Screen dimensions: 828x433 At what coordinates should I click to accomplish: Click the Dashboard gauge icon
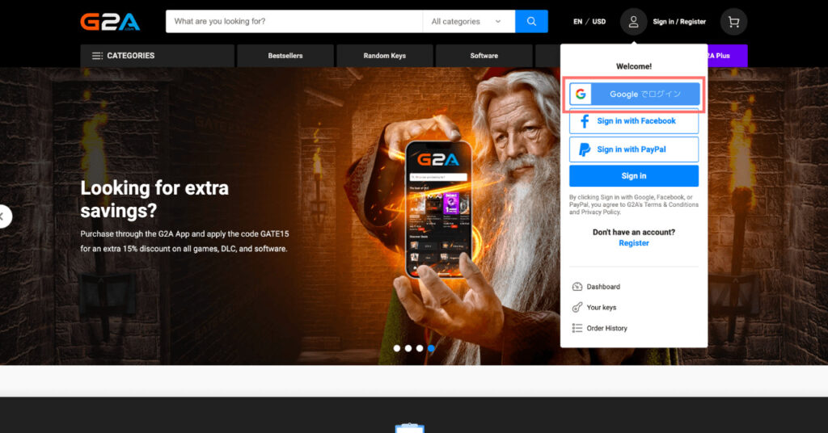[x=577, y=287]
